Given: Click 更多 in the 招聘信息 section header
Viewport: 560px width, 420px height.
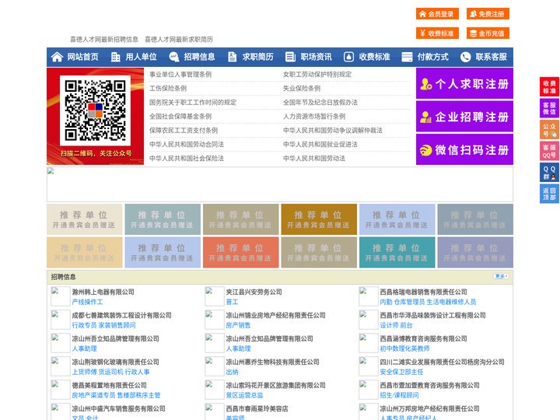Looking at the screenshot, I should 501,276.
